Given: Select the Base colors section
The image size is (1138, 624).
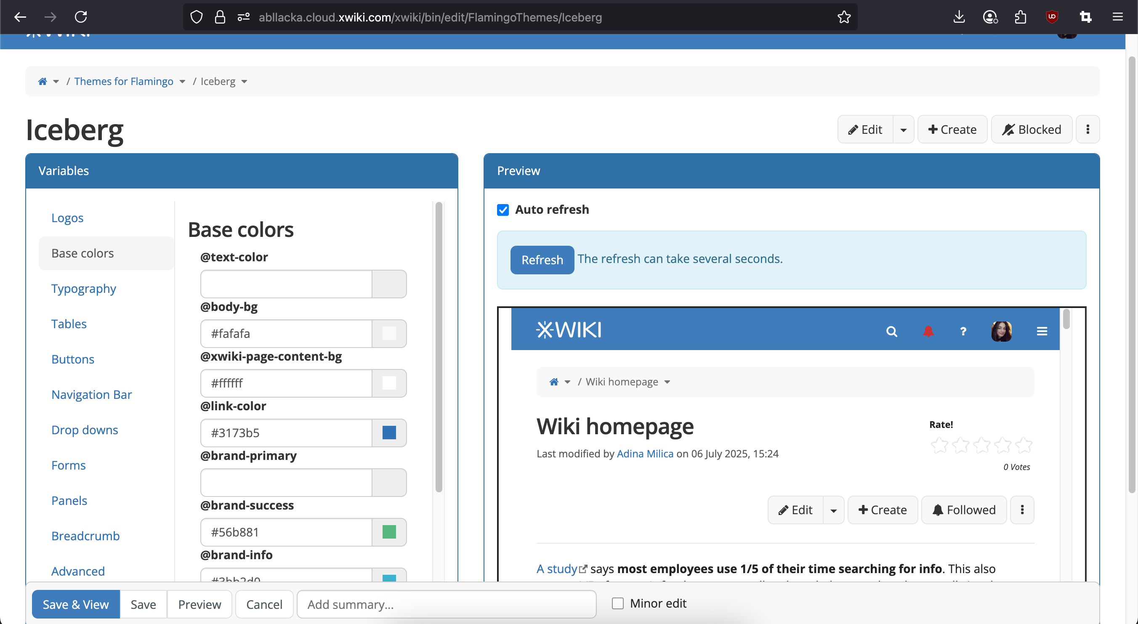Looking at the screenshot, I should pyautogui.click(x=106, y=253).
